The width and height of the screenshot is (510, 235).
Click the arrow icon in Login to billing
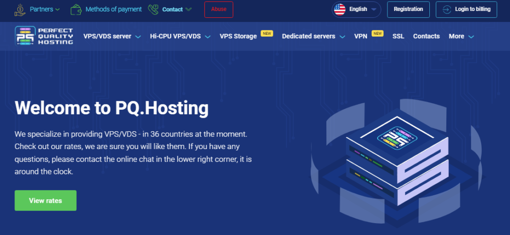447,9
